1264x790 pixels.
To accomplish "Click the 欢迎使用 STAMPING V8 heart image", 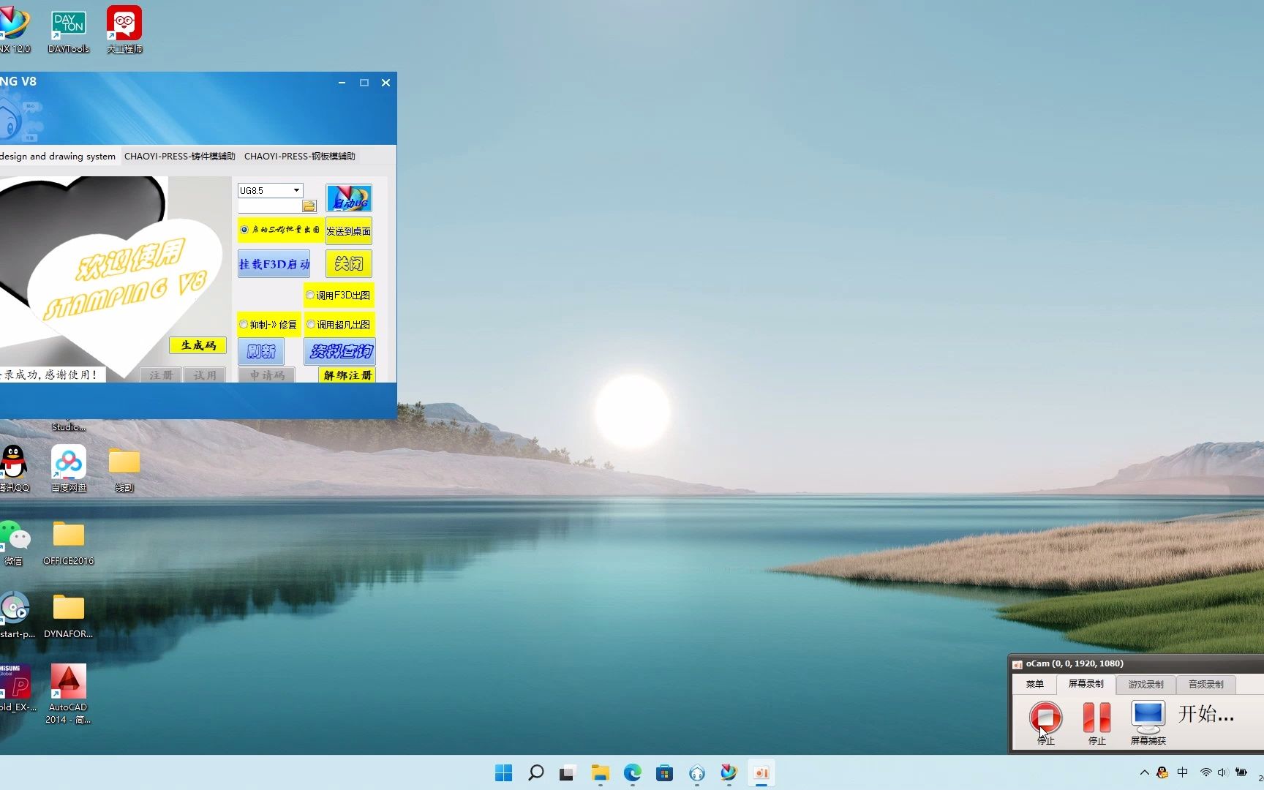I will point(117,278).
